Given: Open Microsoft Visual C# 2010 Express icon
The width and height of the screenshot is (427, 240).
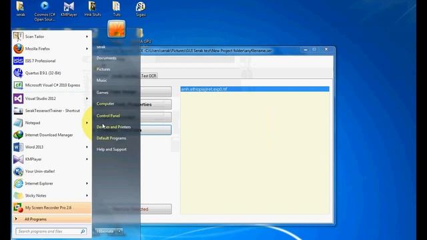Looking at the screenshot, I should (x=18, y=85).
